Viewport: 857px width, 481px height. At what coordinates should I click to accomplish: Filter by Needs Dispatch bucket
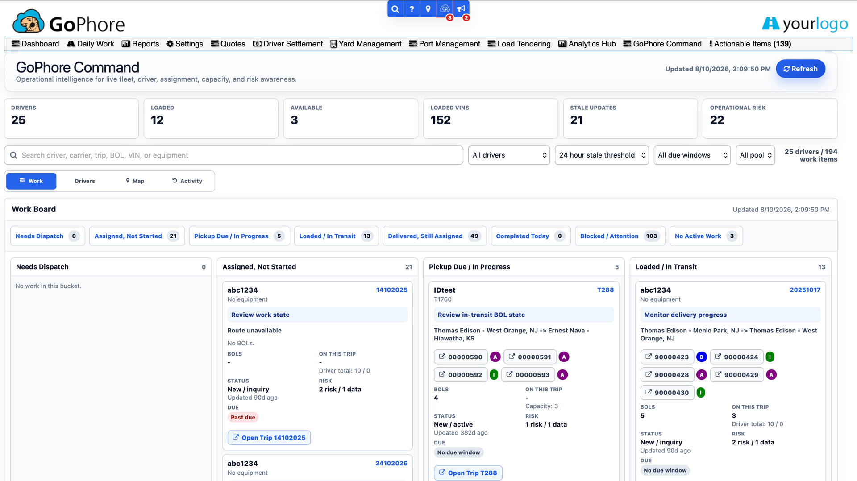(48, 236)
